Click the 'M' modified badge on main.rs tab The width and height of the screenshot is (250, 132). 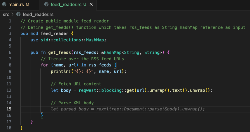pos(28,5)
